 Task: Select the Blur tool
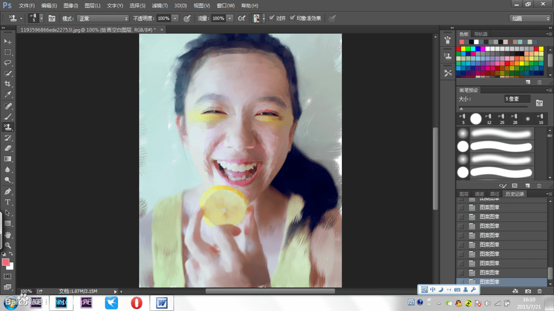click(x=7, y=169)
